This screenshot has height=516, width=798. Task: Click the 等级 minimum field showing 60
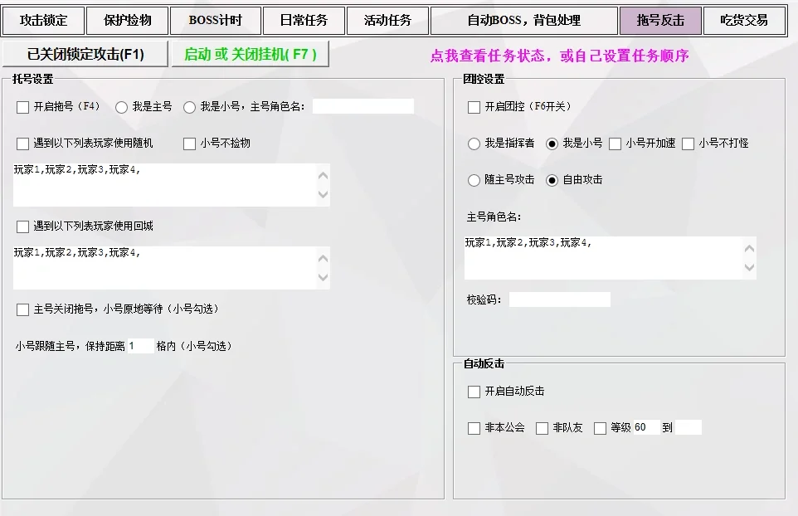(x=646, y=427)
